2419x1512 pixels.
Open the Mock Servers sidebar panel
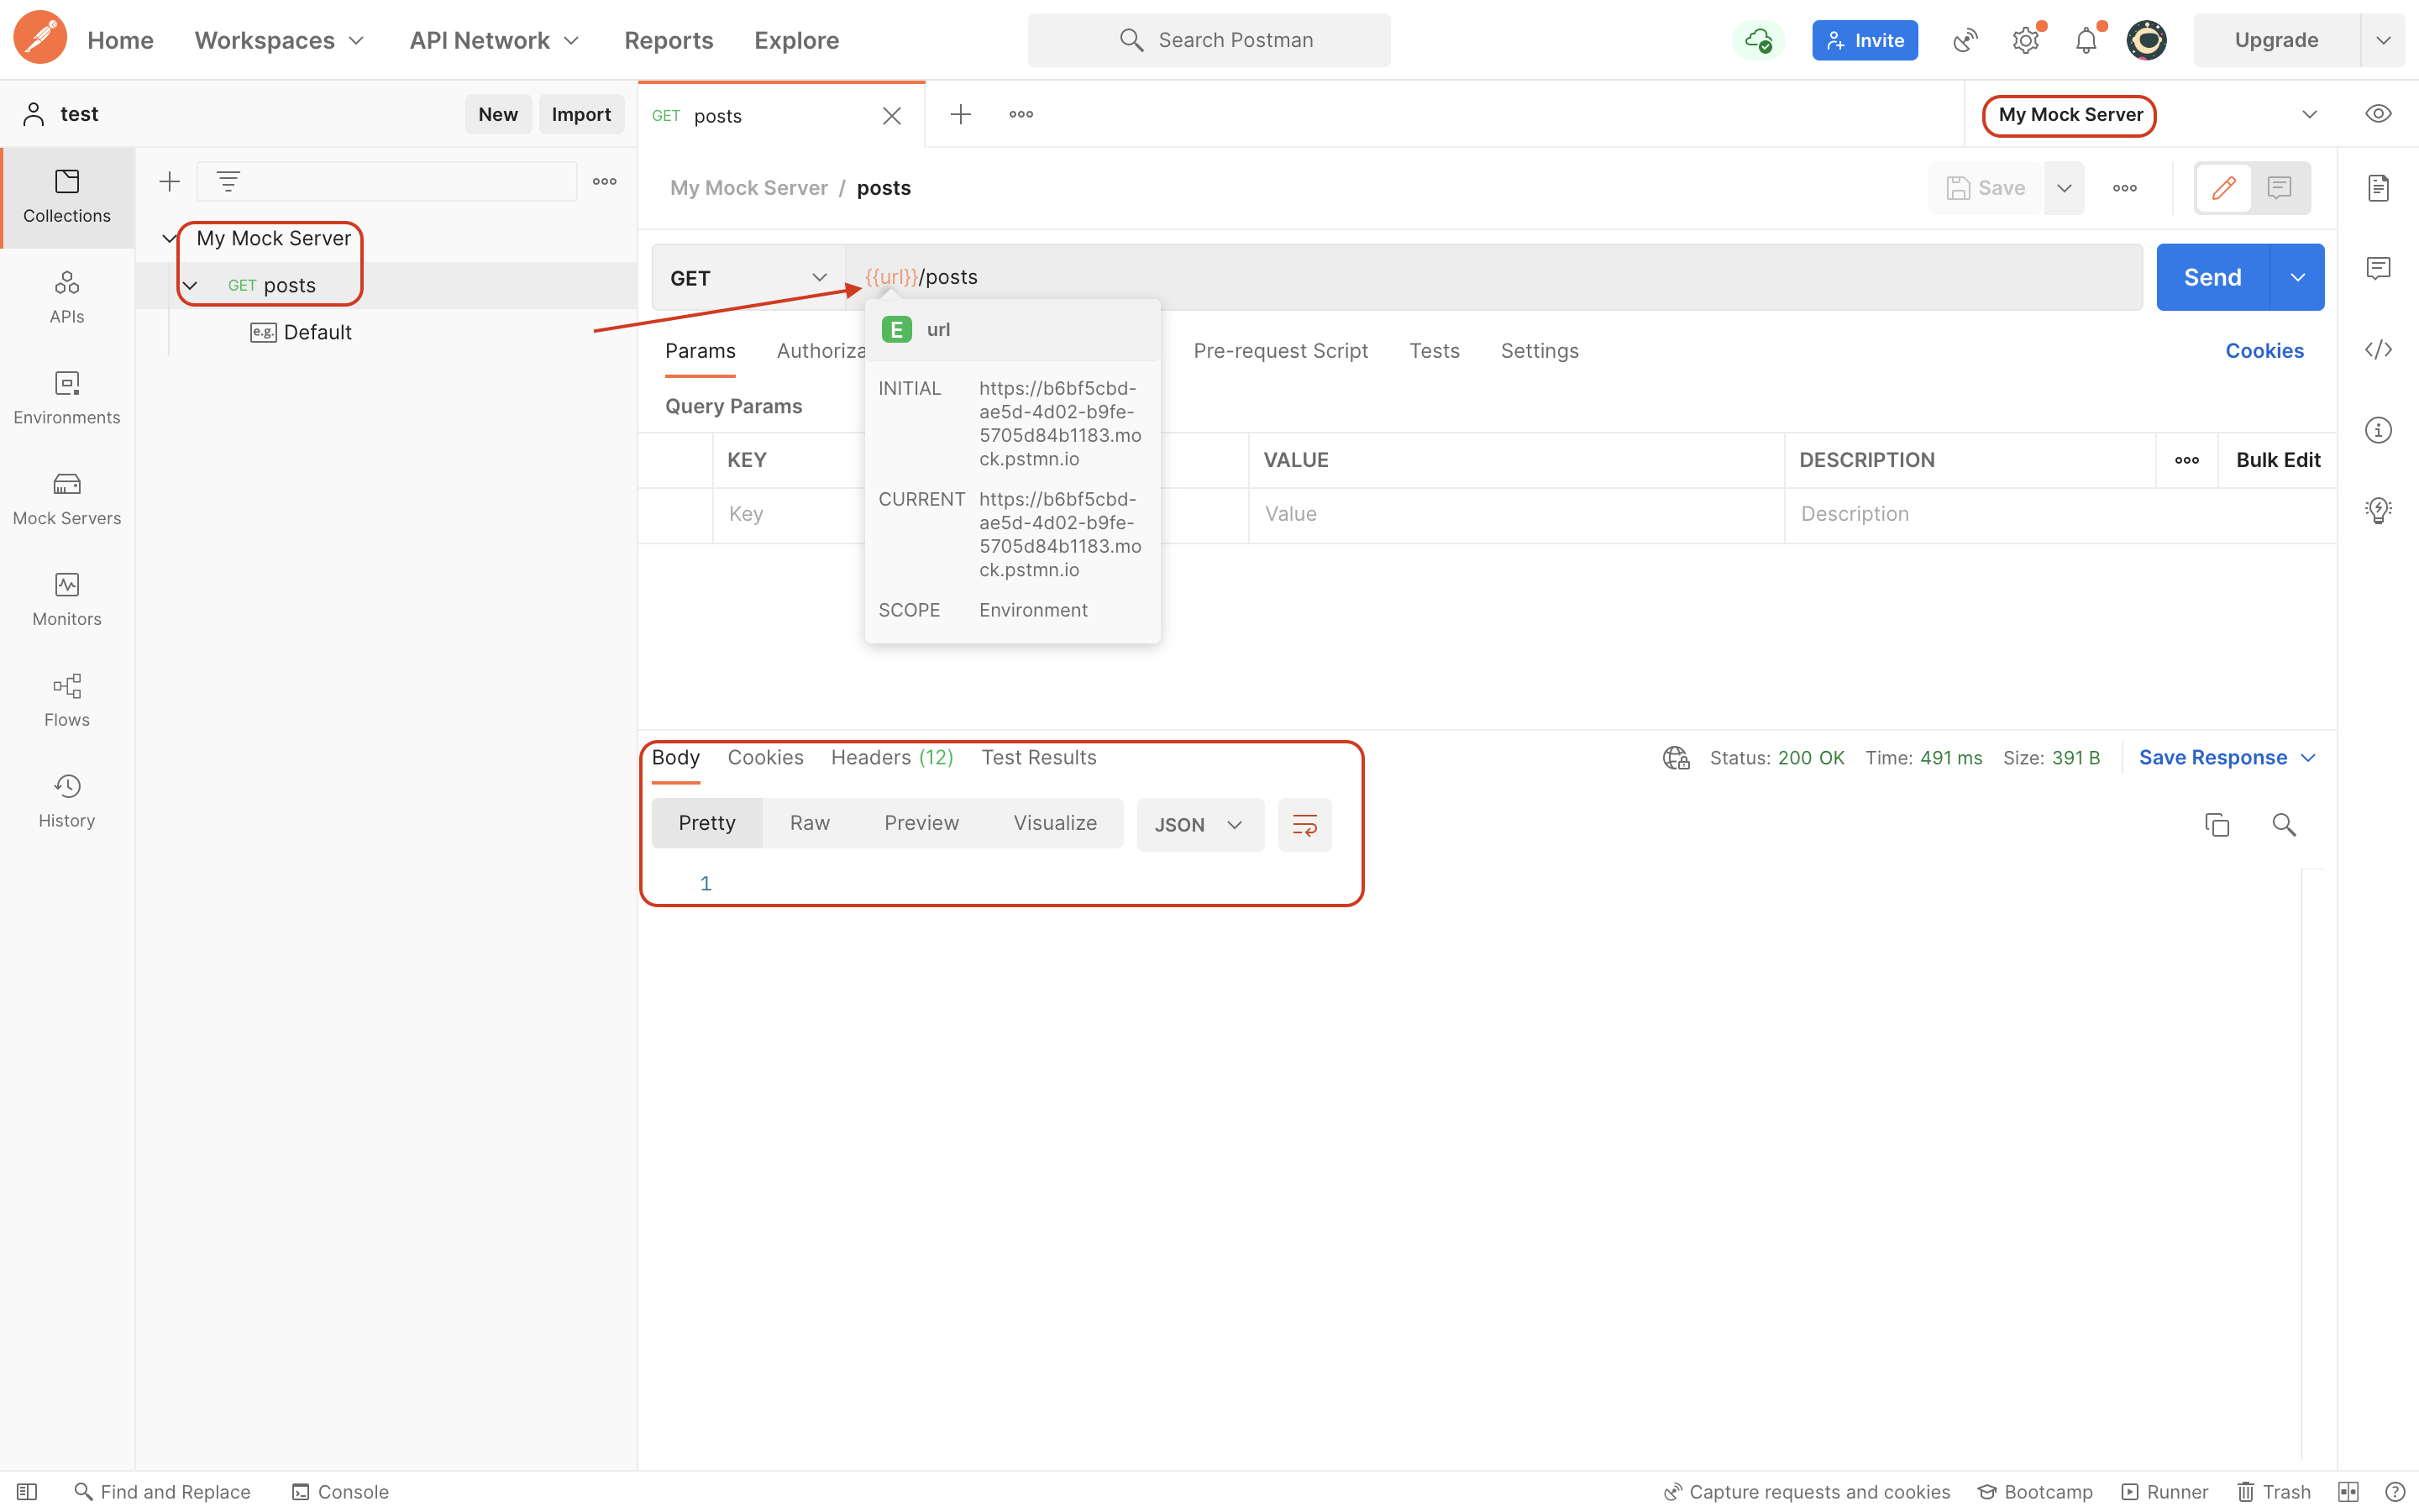click(66, 498)
